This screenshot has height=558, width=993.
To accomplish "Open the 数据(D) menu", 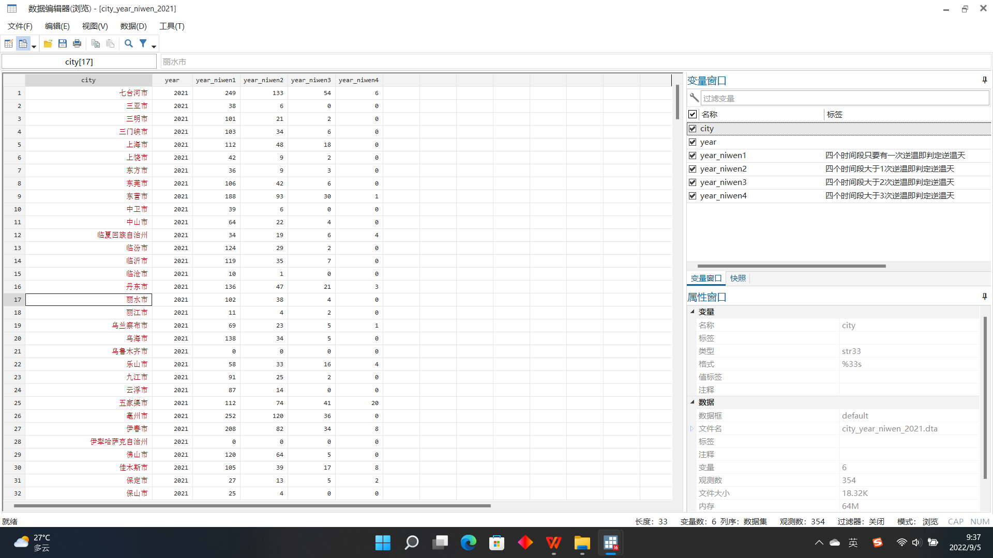I will [x=133, y=26].
